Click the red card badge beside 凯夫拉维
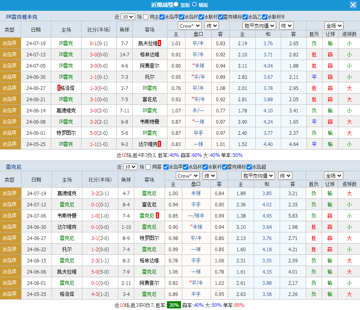 coord(159,43)
